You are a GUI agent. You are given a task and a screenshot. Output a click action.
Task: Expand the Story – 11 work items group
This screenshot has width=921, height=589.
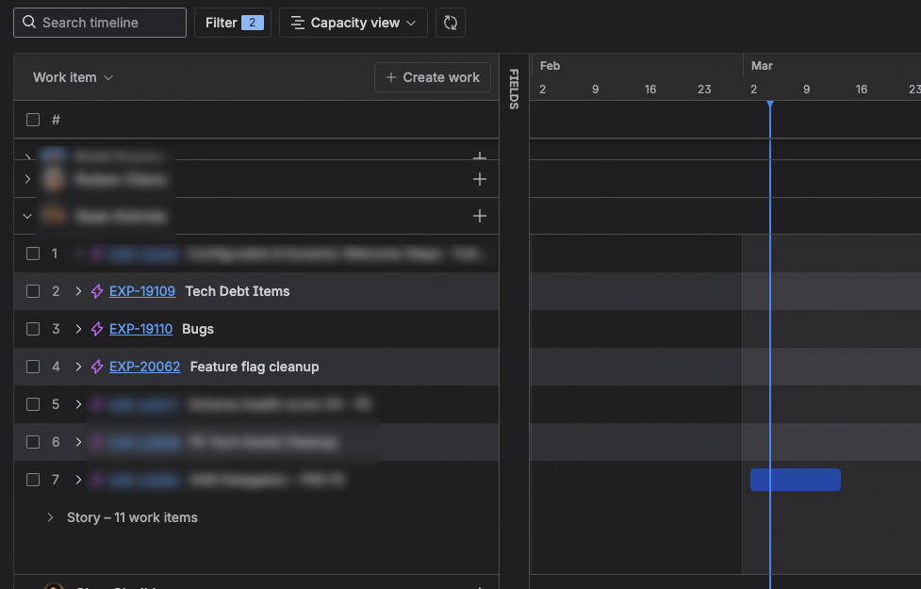[50, 517]
